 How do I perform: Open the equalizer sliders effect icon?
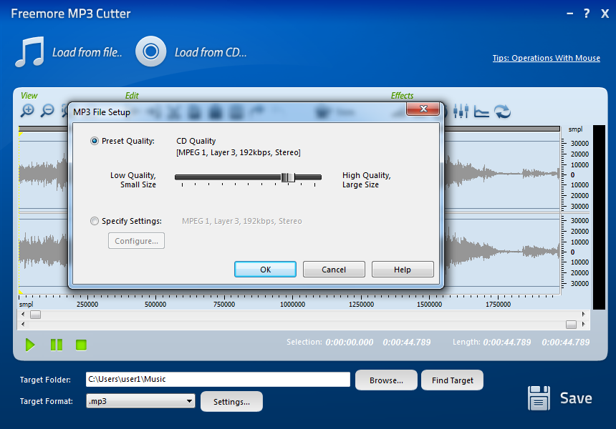click(x=461, y=112)
